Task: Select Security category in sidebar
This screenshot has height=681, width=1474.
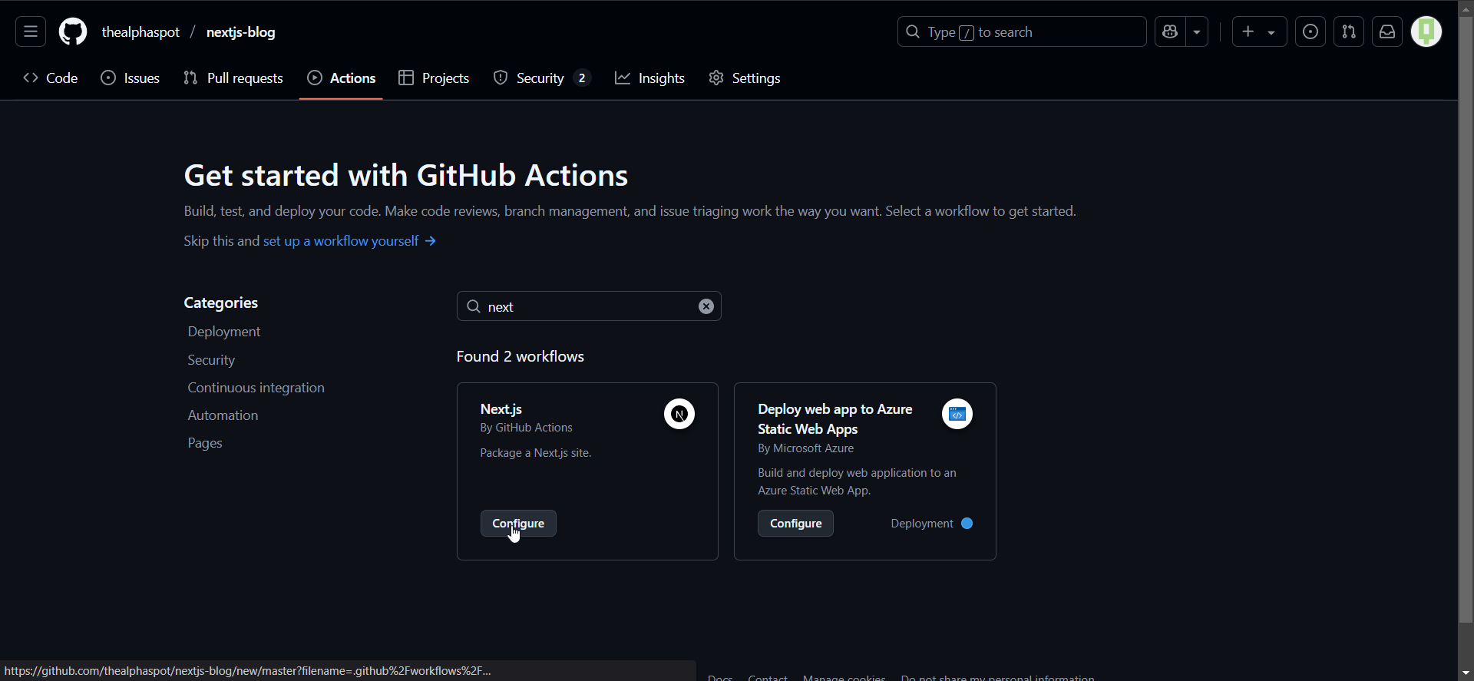Action: click(x=211, y=360)
